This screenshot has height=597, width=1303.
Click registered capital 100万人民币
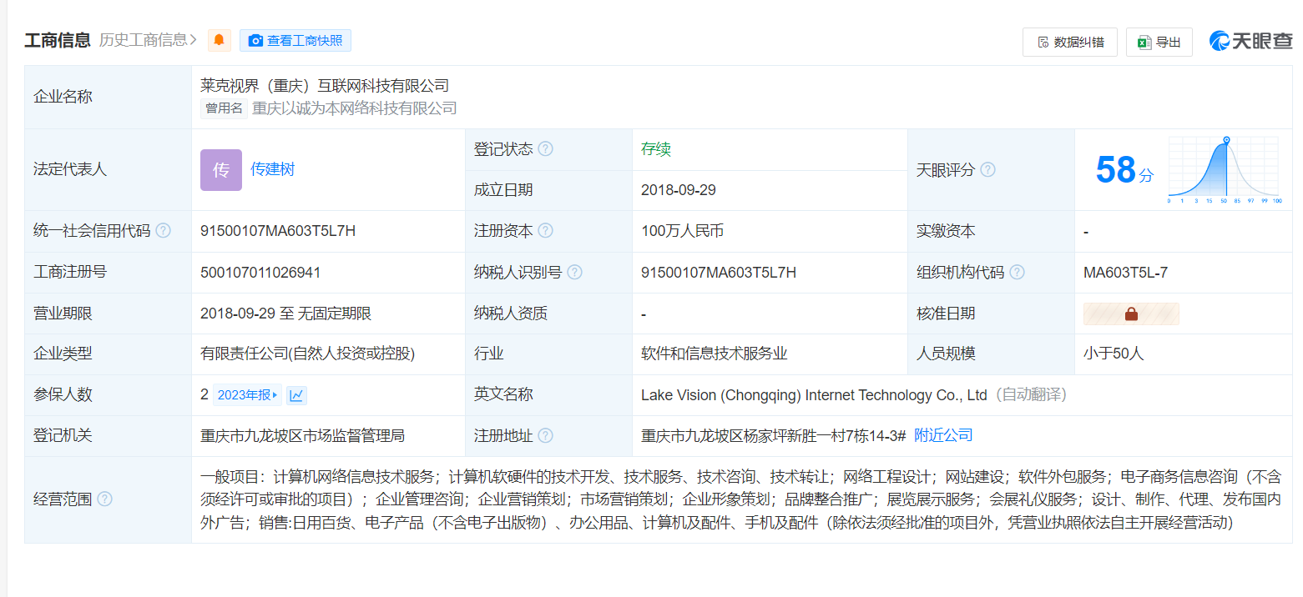pyautogui.click(x=682, y=231)
